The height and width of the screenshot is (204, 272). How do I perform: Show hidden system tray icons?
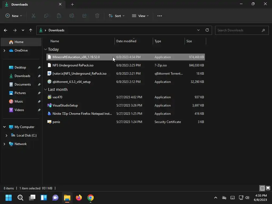pyautogui.click(x=216, y=198)
